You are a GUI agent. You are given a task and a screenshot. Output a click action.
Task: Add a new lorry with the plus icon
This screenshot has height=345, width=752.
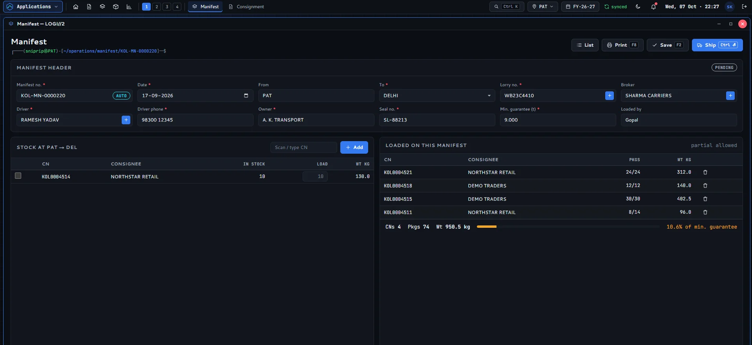(x=610, y=96)
